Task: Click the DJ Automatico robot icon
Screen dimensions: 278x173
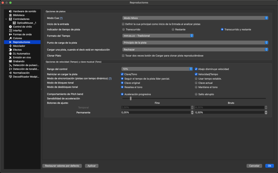Action: pyautogui.click(x=11, y=54)
